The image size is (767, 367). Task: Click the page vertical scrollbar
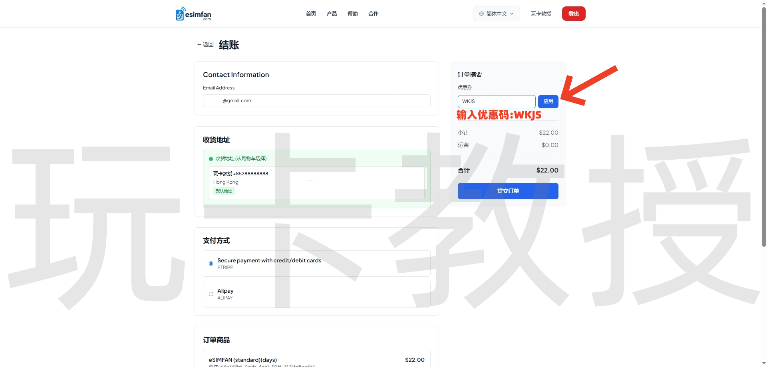[x=764, y=128]
